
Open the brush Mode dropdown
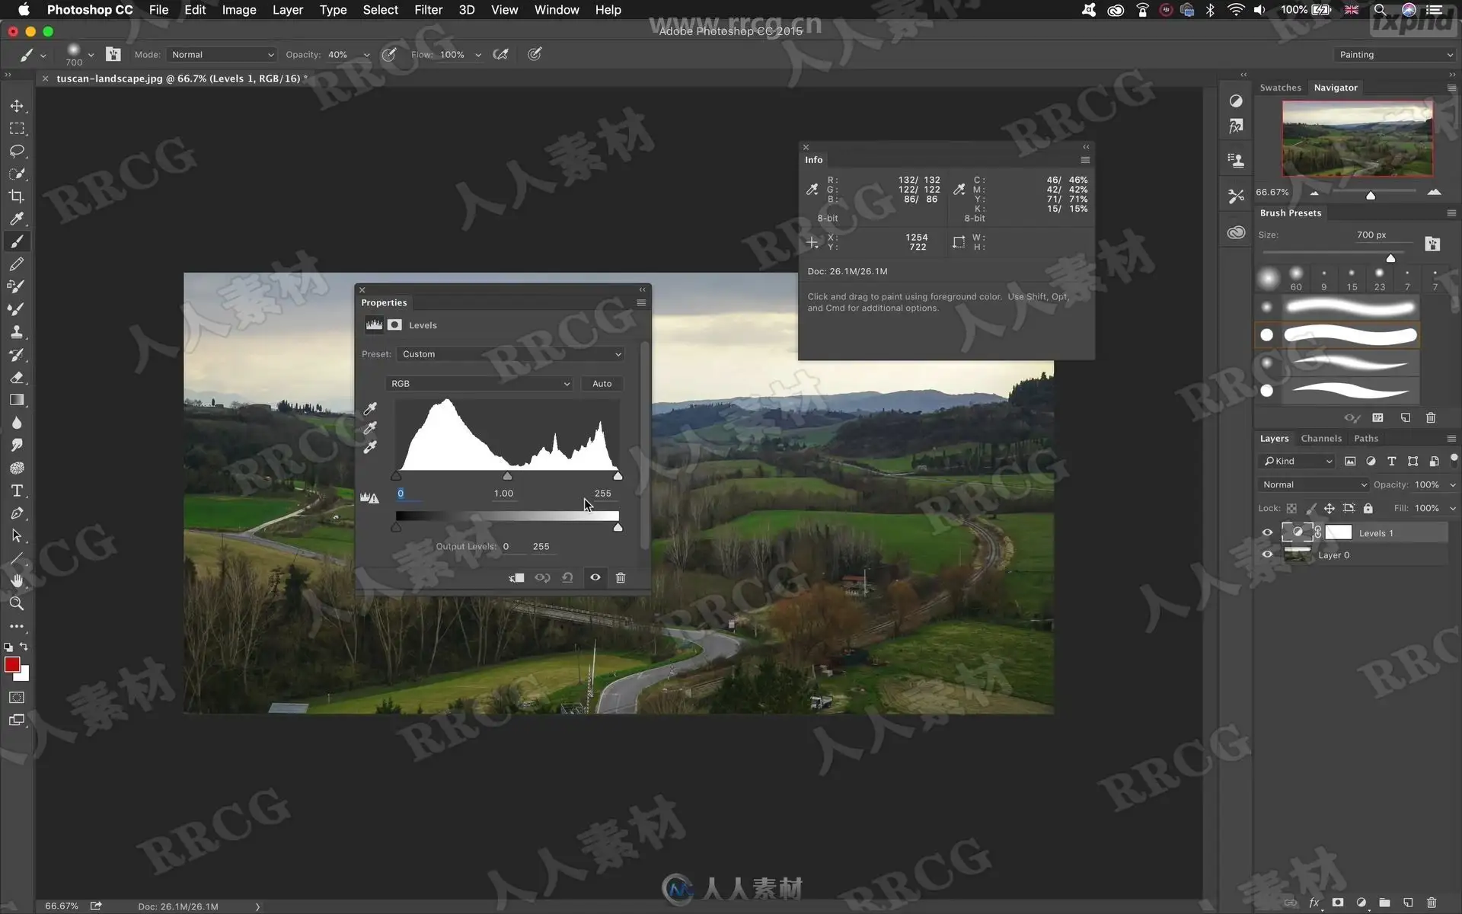pos(222,55)
